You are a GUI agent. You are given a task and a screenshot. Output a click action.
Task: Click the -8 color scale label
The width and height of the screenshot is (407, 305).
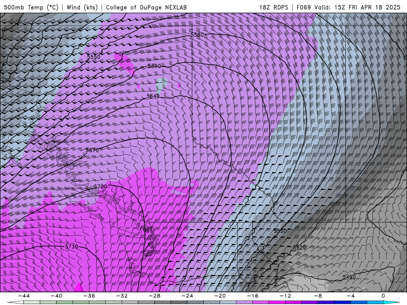[317, 296]
